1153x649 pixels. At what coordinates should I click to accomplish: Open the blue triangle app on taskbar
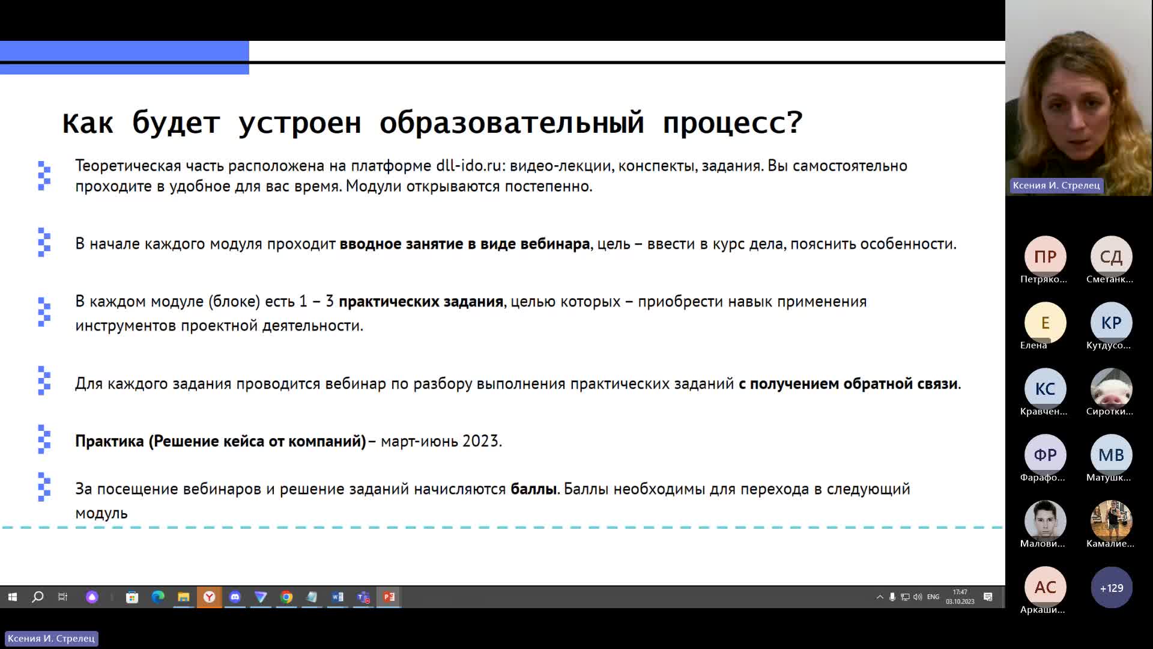point(261,597)
